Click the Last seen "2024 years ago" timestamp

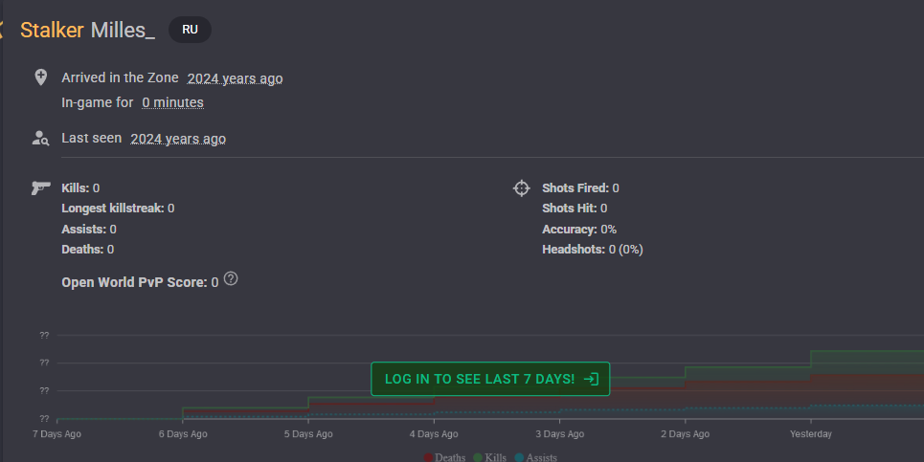178,139
